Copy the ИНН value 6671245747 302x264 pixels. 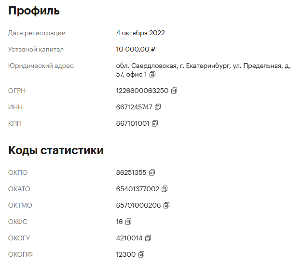[x=158, y=107]
